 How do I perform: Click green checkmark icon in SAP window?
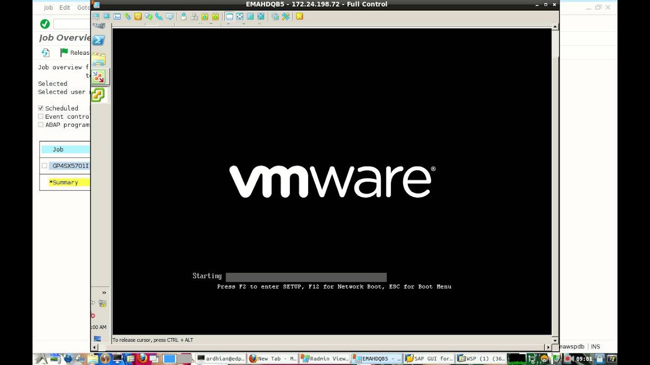point(45,24)
